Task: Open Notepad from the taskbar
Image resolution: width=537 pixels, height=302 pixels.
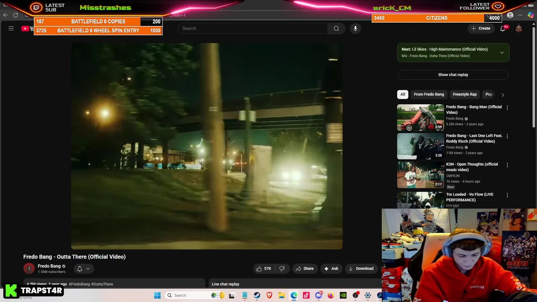Action: 245,295
